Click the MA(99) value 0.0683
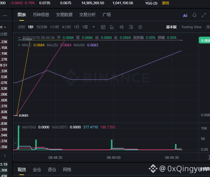The image size is (210, 177). click(92, 45)
